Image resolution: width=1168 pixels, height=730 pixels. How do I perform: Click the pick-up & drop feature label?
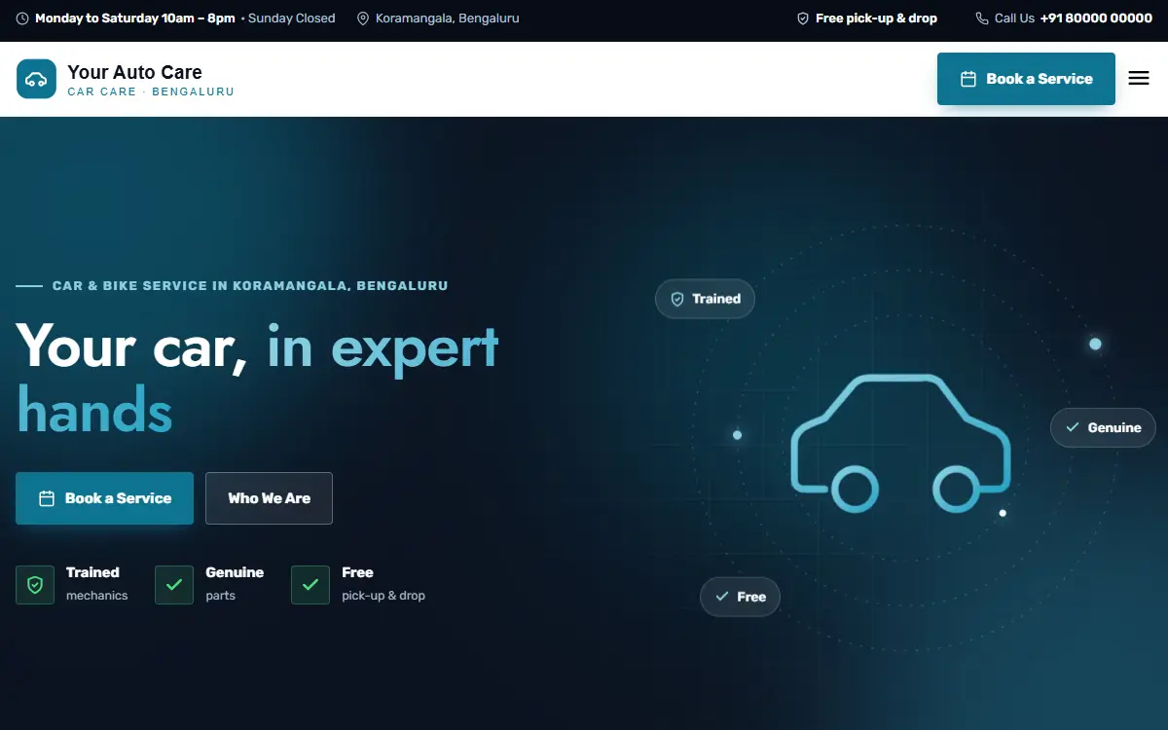click(383, 596)
